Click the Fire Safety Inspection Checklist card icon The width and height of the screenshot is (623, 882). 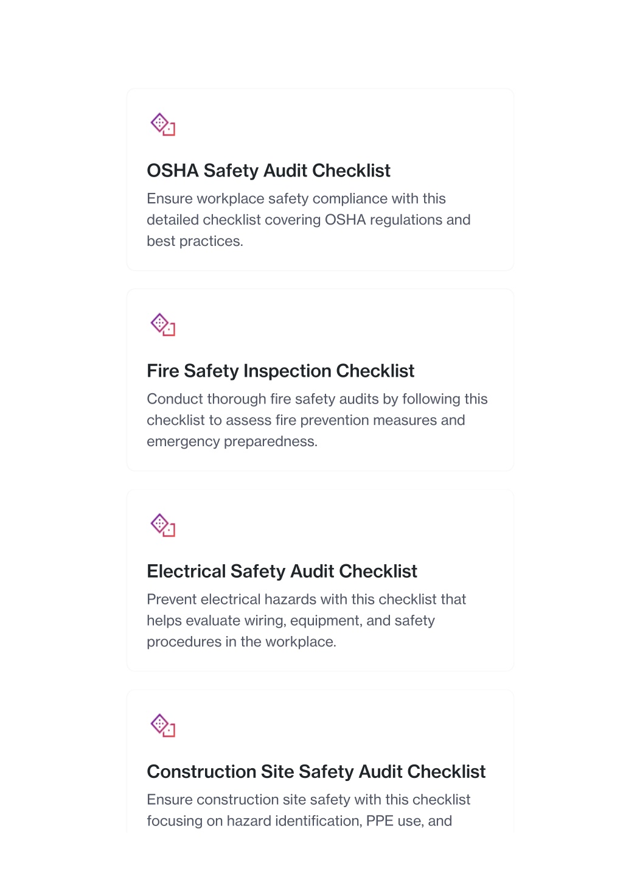pos(163,324)
